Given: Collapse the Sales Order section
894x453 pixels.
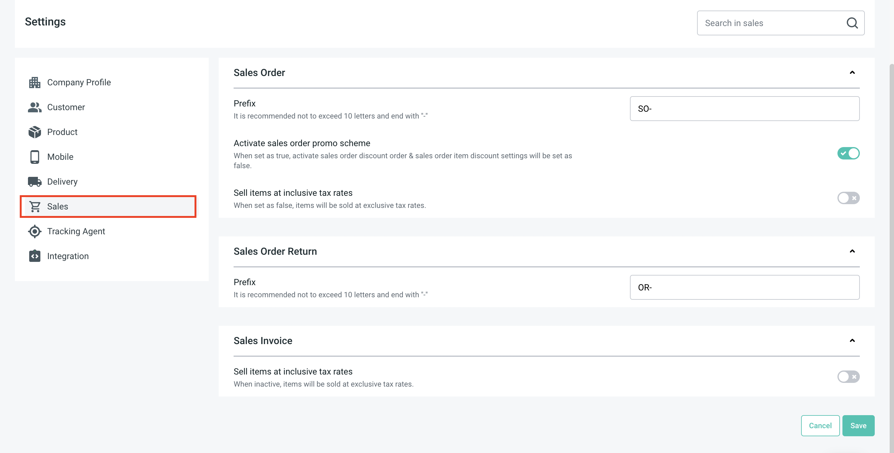Looking at the screenshot, I should coord(852,72).
